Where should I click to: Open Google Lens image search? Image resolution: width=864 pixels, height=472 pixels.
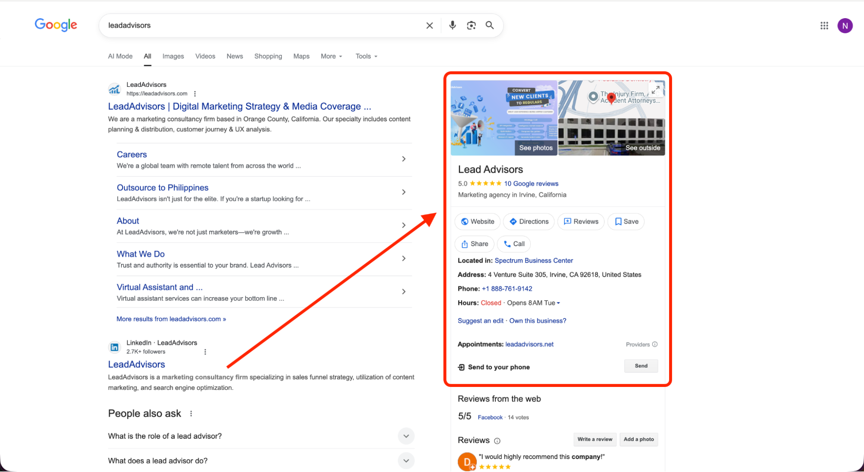pos(471,25)
